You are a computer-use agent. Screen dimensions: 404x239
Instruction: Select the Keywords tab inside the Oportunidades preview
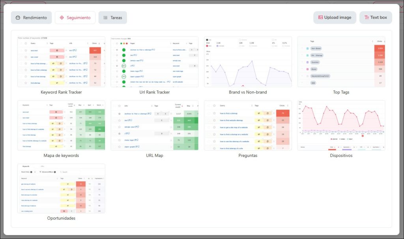(26, 166)
